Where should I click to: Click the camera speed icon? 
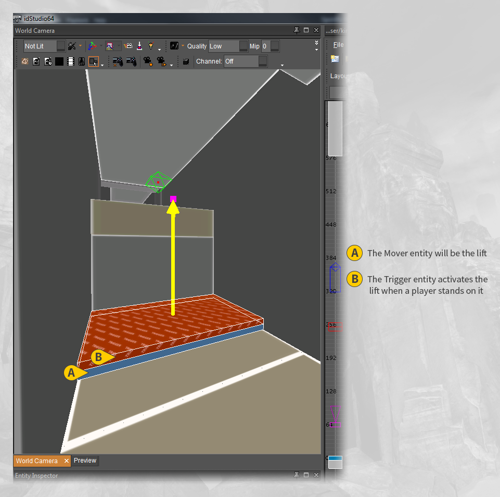[128, 46]
